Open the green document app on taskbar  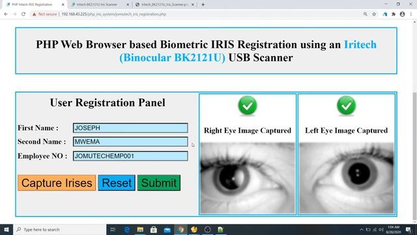pyautogui.click(x=220, y=229)
